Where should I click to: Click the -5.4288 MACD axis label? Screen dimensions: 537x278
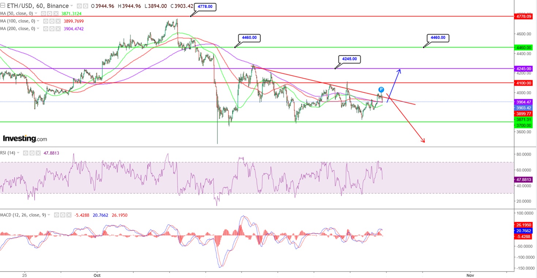click(x=523, y=237)
